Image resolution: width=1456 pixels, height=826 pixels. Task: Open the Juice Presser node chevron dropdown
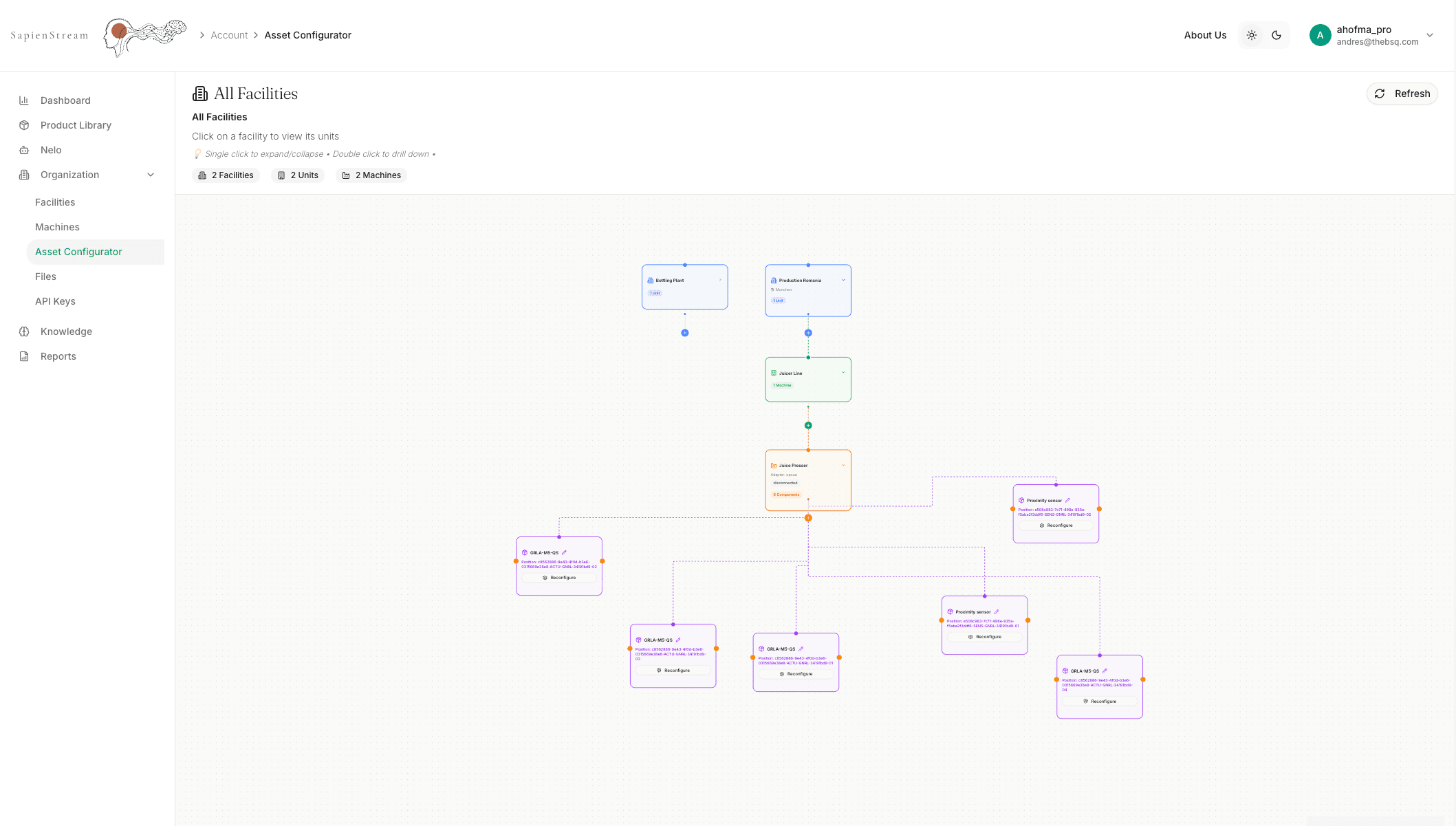(843, 465)
